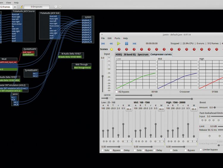Click the mid-high crossover slider handle at 01566
Image resolution: width=223 pixels, height=168 pixels.
pyautogui.click(x=192, y=99)
